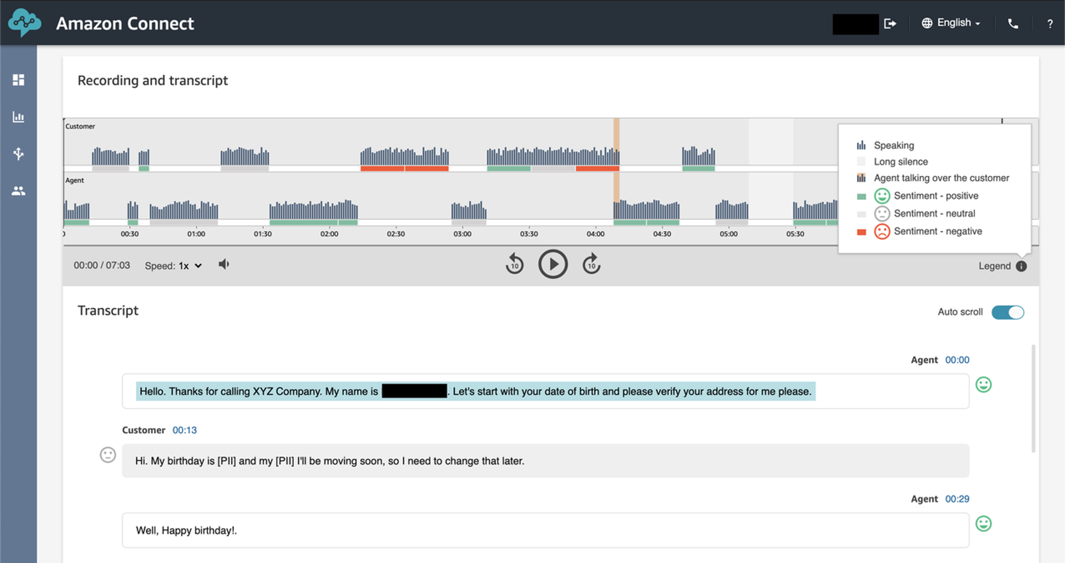Open the routing flows sidebar icon
The width and height of the screenshot is (1065, 563).
coord(18,154)
